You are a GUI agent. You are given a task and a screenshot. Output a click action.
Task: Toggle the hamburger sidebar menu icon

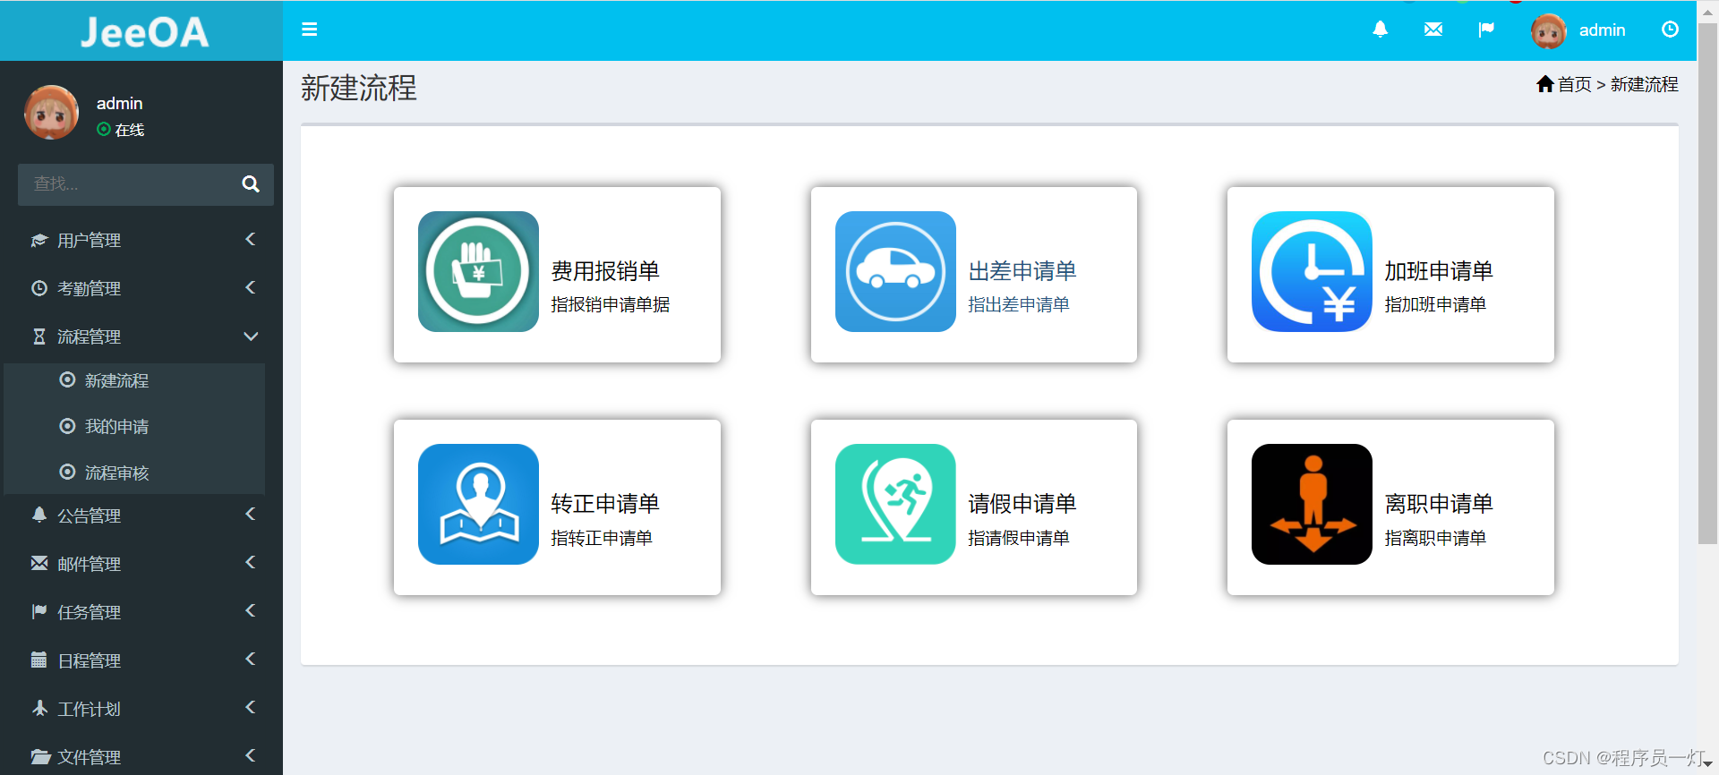[310, 30]
